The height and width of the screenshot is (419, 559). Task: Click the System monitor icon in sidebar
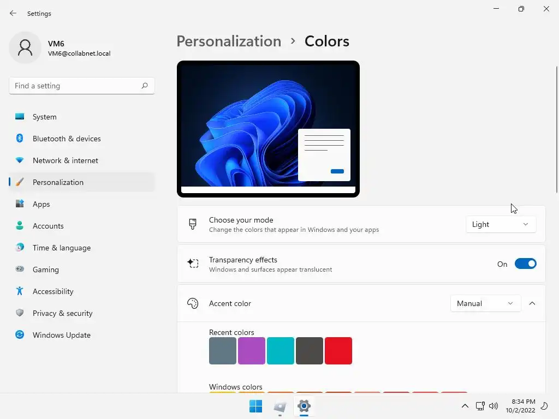(20, 117)
